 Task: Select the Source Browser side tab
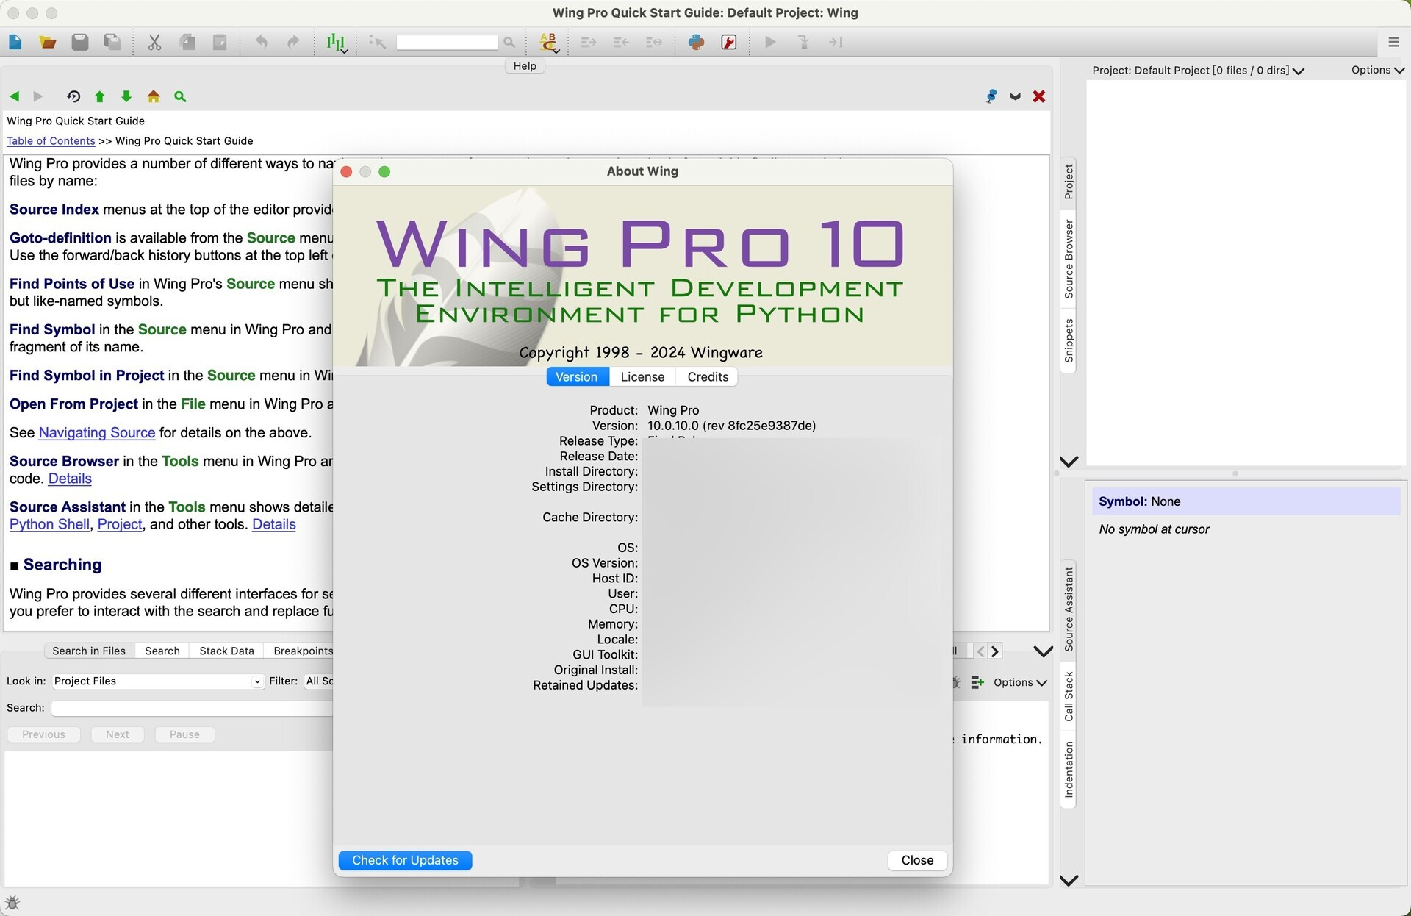point(1069,259)
